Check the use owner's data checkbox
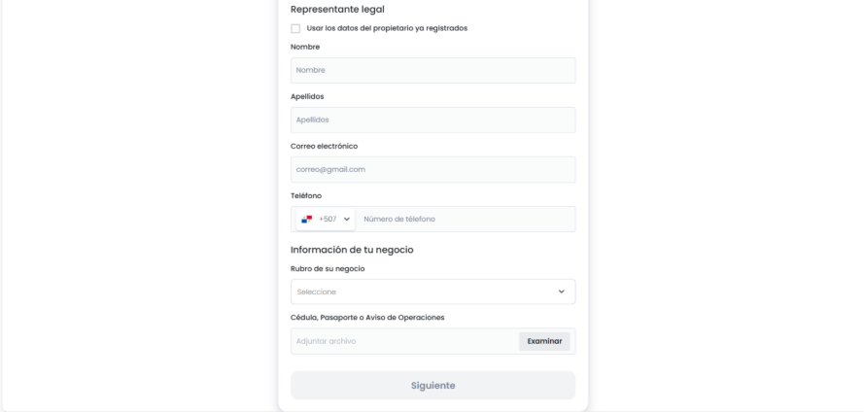 (x=295, y=28)
